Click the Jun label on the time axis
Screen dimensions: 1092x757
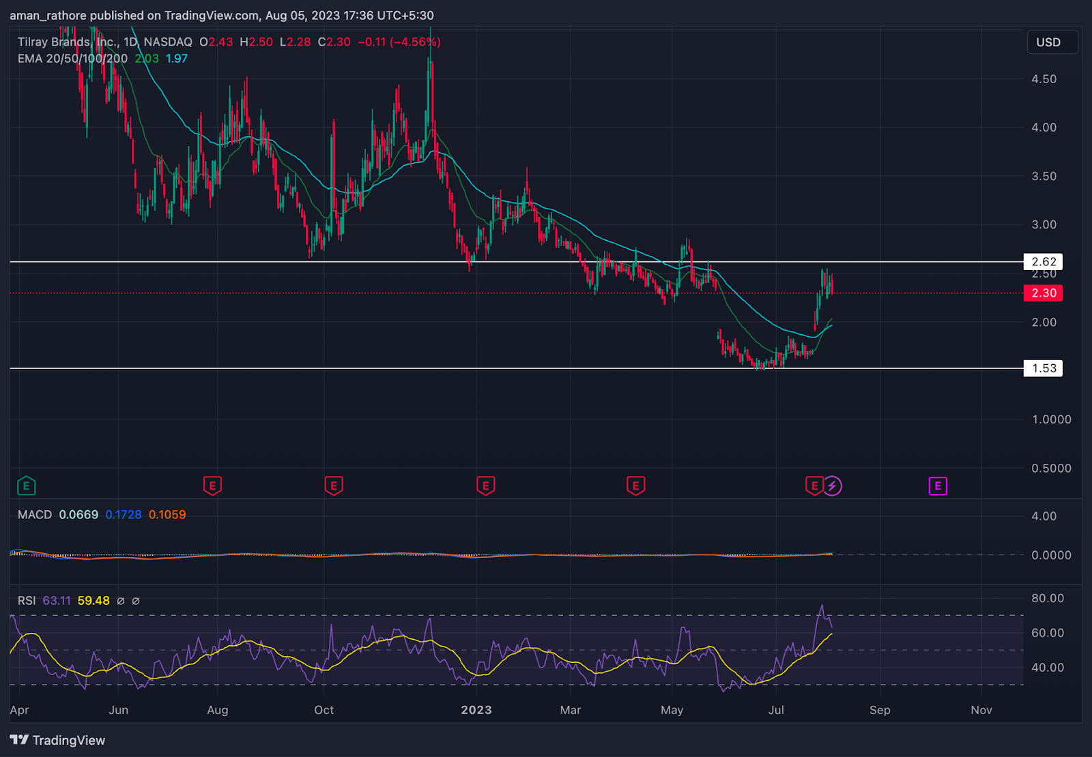pyautogui.click(x=119, y=710)
